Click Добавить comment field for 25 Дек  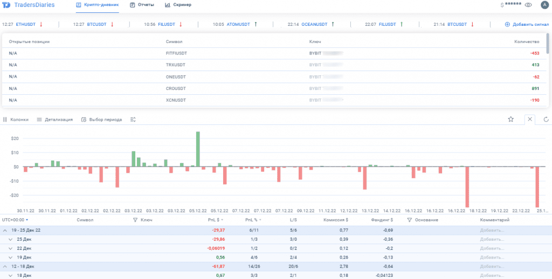click(492, 239)
